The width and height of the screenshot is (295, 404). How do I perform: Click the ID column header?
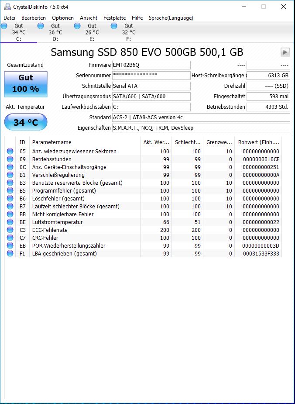point(22,142)
